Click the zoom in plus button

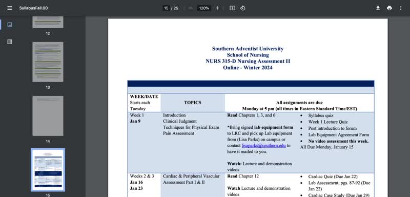[x=217, y=8]
